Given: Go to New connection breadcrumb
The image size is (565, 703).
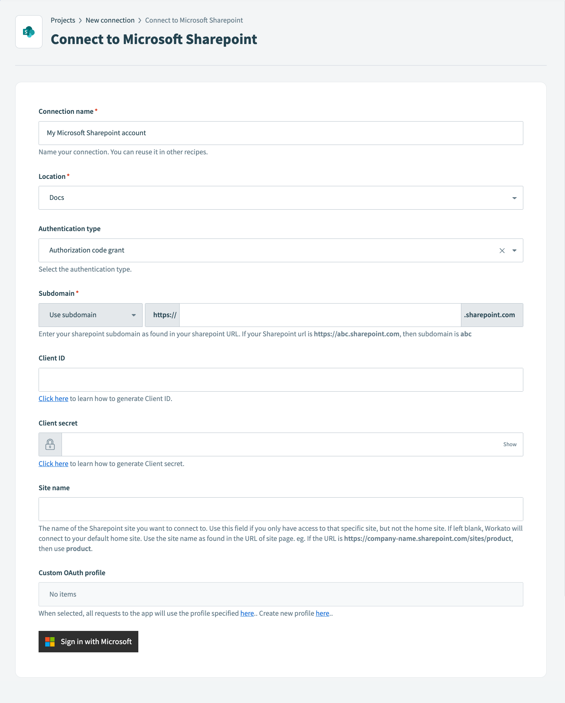Looking at the screenshot, I should pos(110,20).
